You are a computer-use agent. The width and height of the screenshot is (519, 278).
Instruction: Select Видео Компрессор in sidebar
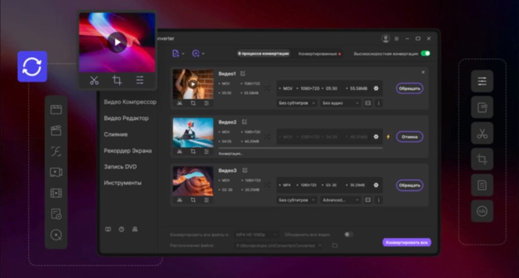(x=130, y=102)
